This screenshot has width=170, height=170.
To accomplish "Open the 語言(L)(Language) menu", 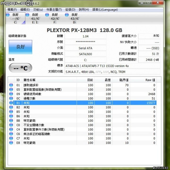I will pos(105,10).
